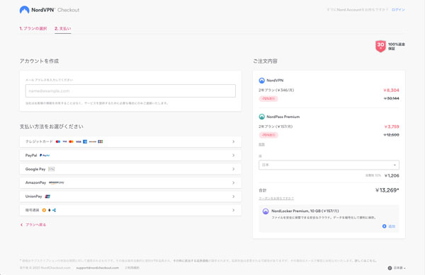Click the NordPass 70% discount badge
Image resolution: width=425 pixels, height=275 pixels.
point(268,135)
